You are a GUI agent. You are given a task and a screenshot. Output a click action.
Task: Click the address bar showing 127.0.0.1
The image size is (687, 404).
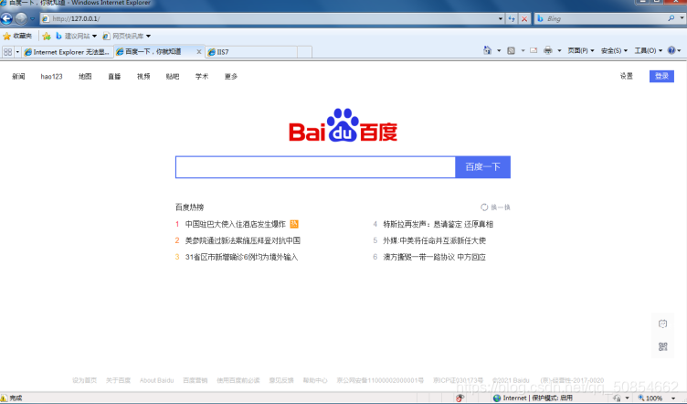point(269,19)
